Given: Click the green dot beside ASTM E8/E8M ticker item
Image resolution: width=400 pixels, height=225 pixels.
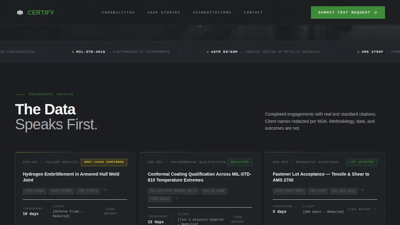Looking at the screenshot, I should tap(207, 52).
